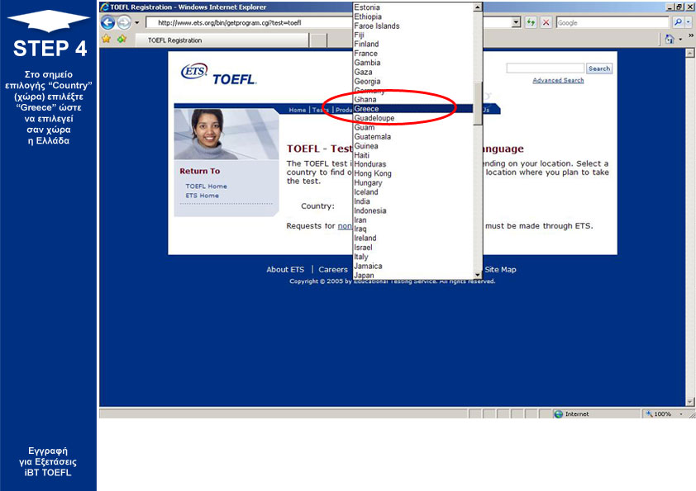Click the site search text field
The image size is (696, 491).
click(x=545, y=68)
